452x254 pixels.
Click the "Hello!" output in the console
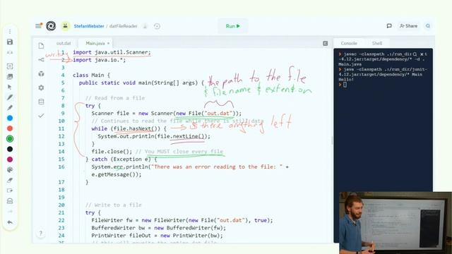click(x=346, y=80)
